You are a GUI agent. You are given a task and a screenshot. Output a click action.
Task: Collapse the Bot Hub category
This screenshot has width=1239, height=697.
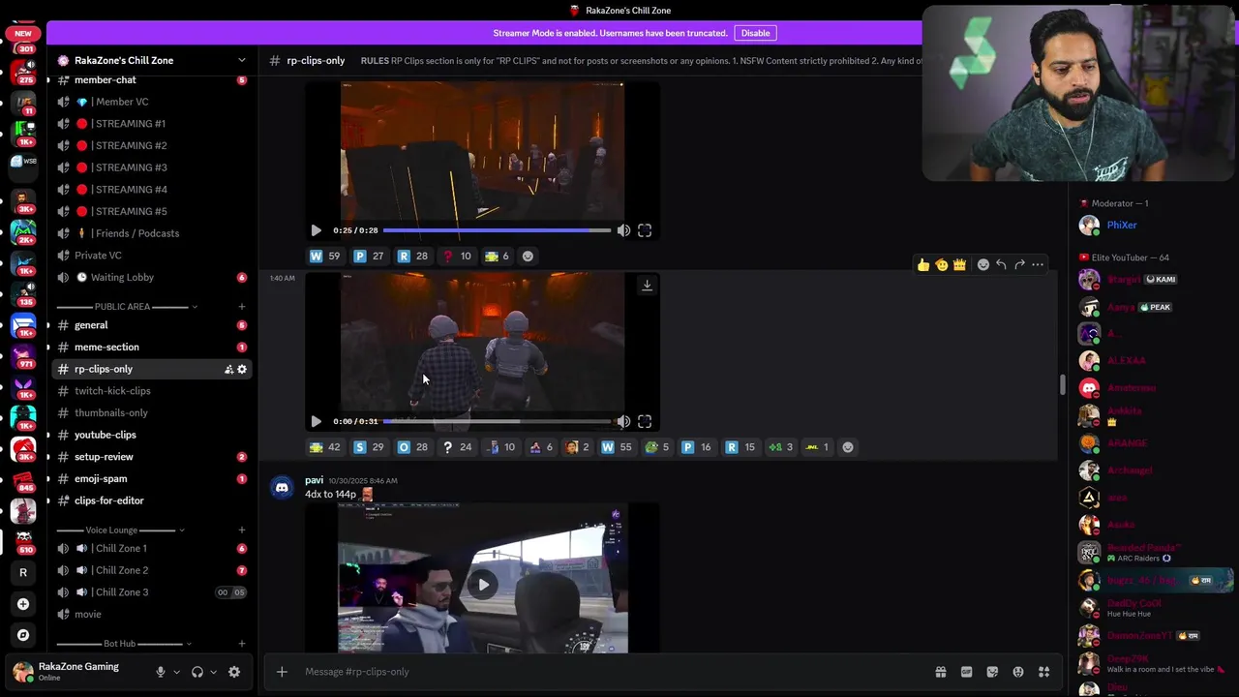(x=125, y=644)
